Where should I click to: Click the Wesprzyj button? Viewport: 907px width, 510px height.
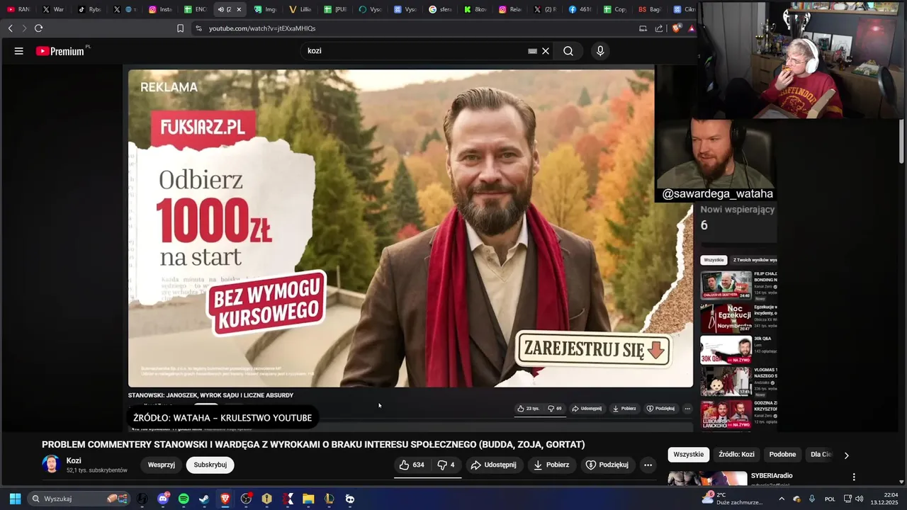point(162,465)
